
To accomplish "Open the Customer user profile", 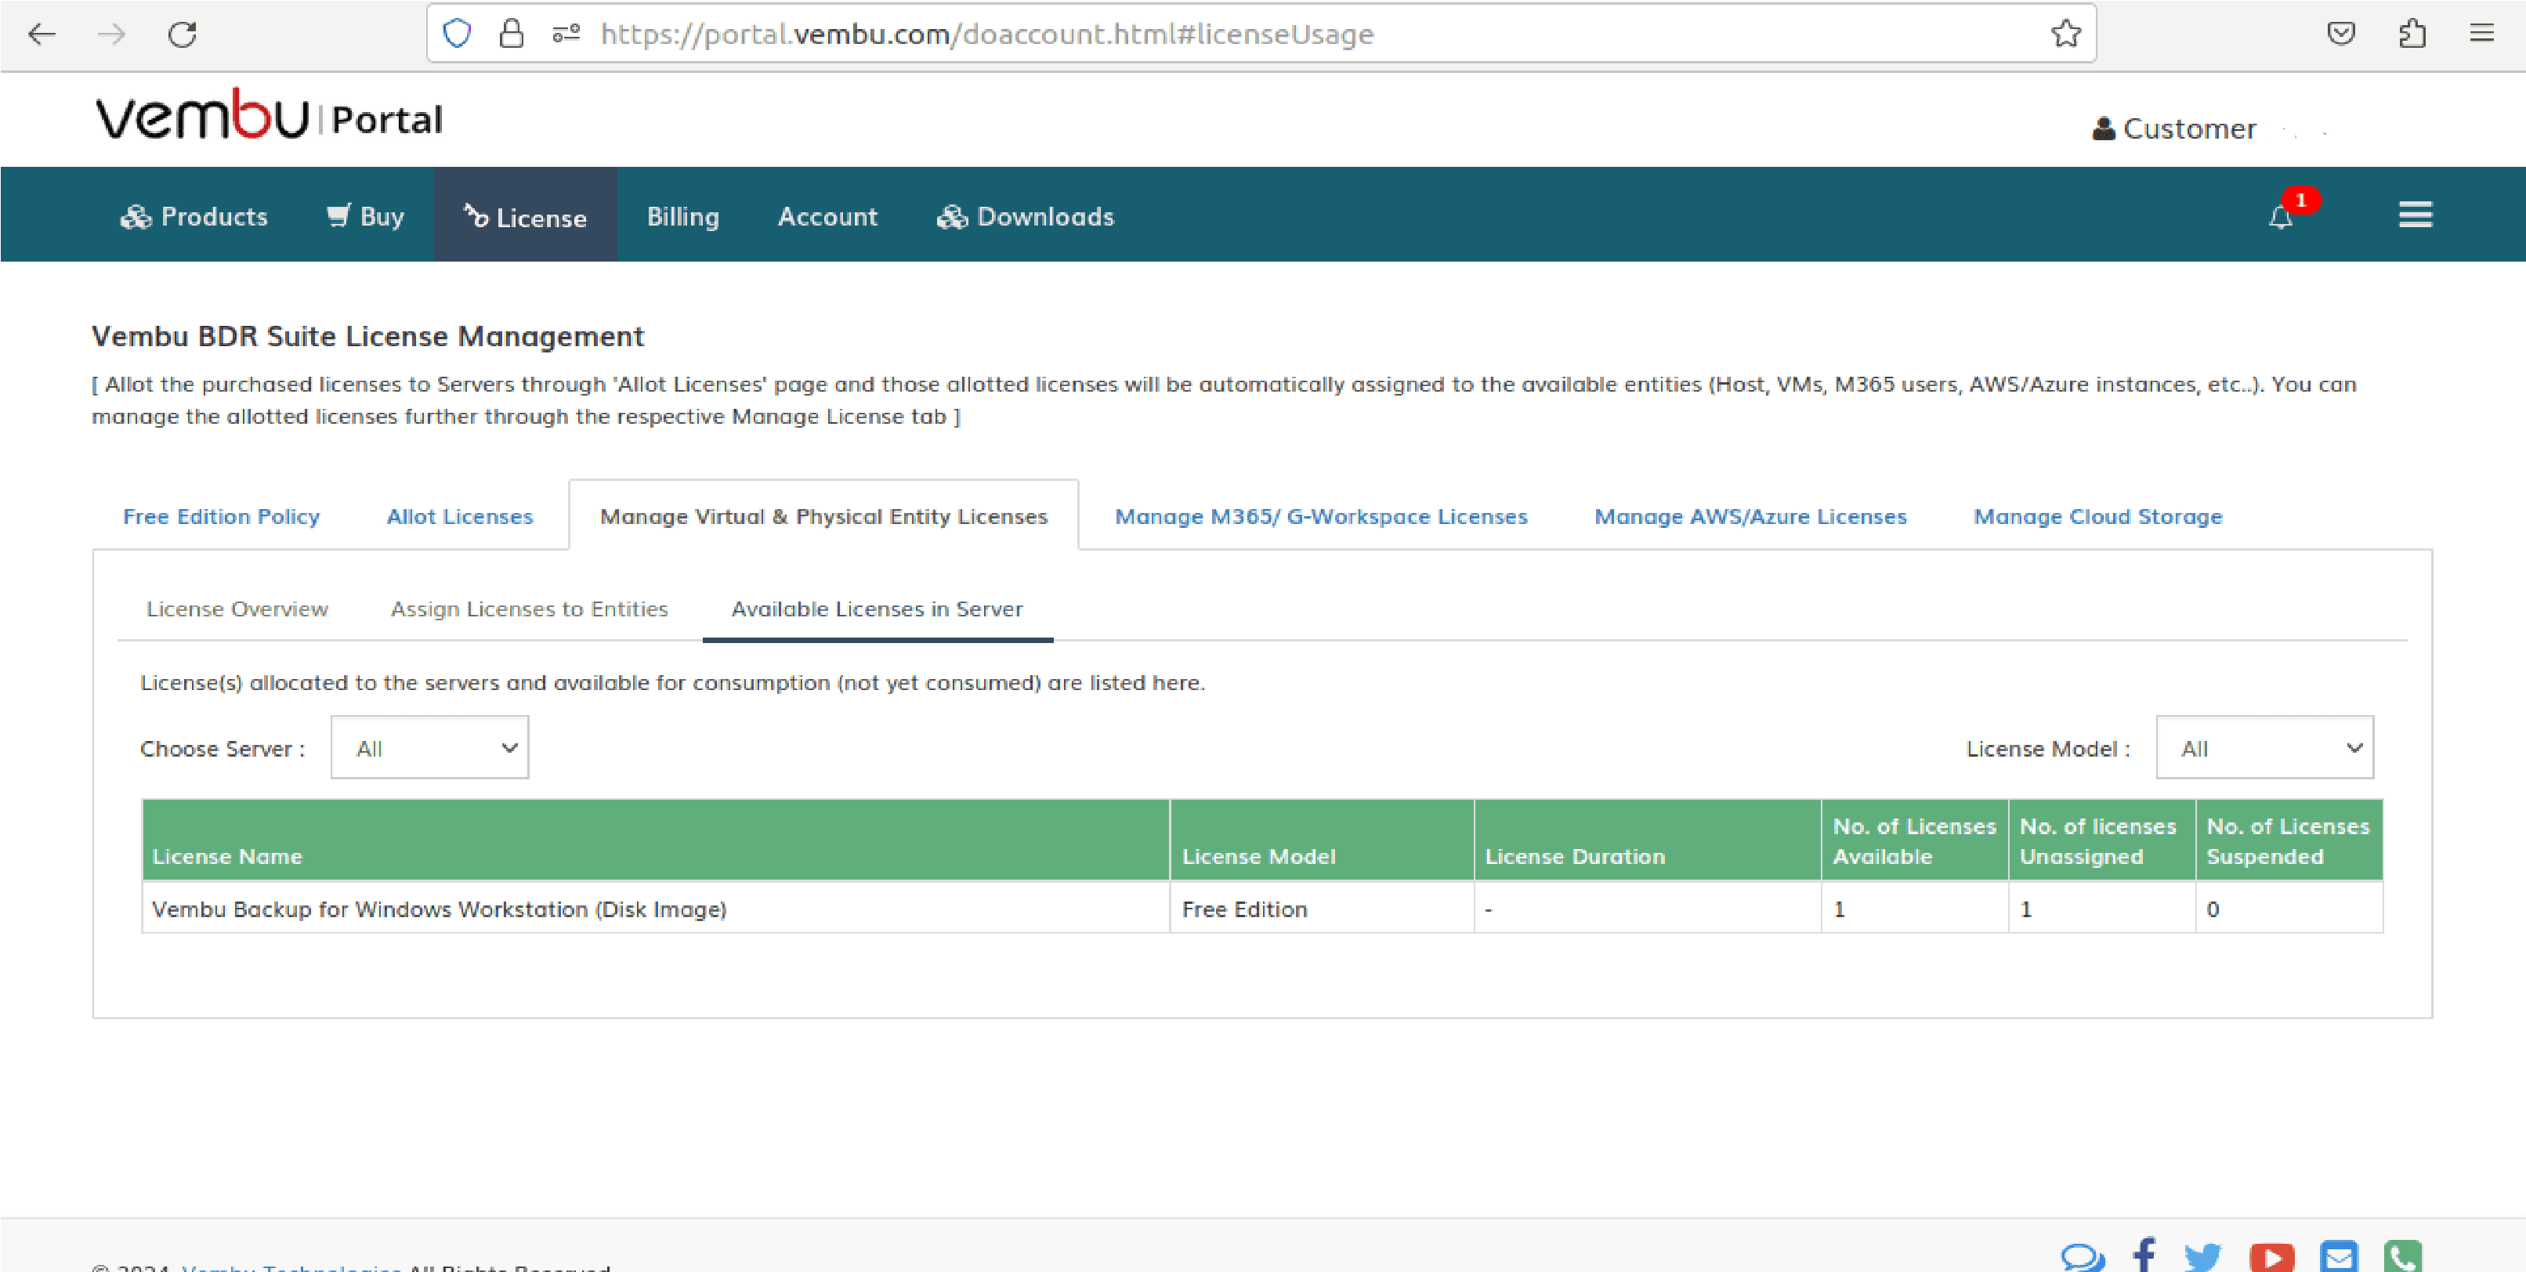I will coord(2174,128).
